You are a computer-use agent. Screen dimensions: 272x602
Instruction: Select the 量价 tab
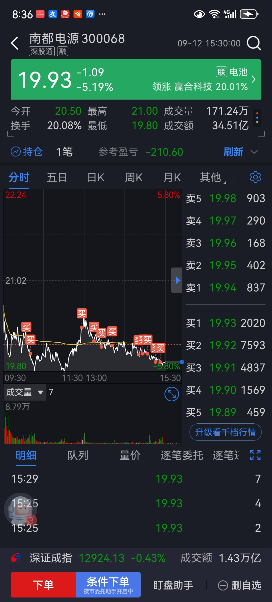(130, 455)
